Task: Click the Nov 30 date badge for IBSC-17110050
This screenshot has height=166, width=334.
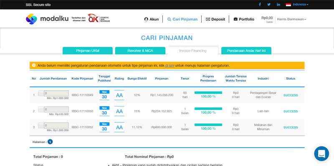Action: [x=104, y=111]
